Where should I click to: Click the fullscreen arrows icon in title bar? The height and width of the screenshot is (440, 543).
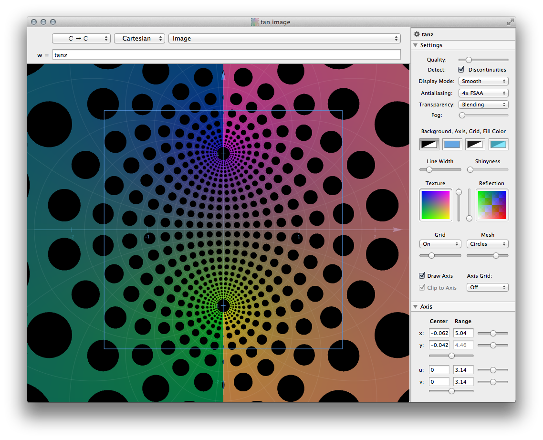click(511, 22)
